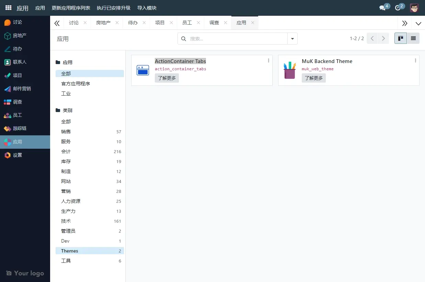Switch to the 调查 tab
Screen dimensions: 425x282
[214, 23]
